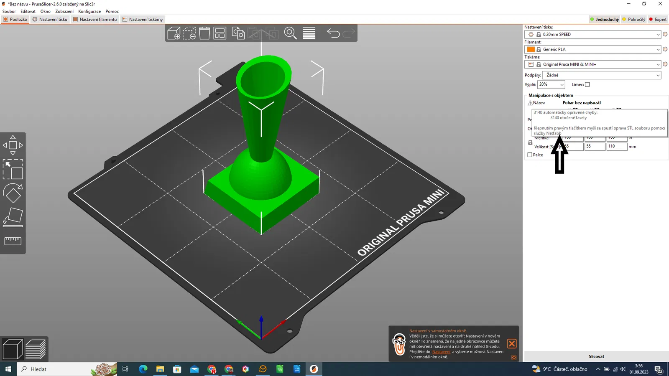Open the Windows notification center icon

coord(659,369)
